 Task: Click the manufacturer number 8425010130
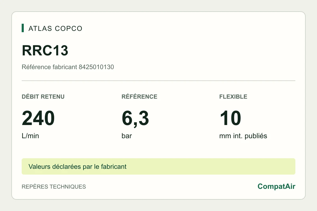tap(96, 67)
